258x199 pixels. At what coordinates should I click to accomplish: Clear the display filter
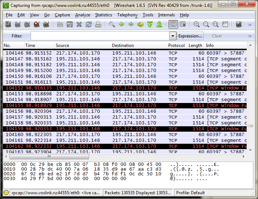217,36
